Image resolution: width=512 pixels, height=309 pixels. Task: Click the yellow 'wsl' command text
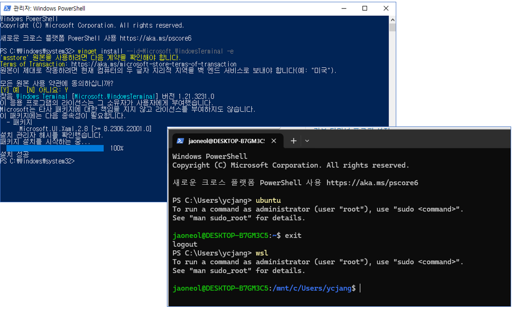tap(262, 253)
